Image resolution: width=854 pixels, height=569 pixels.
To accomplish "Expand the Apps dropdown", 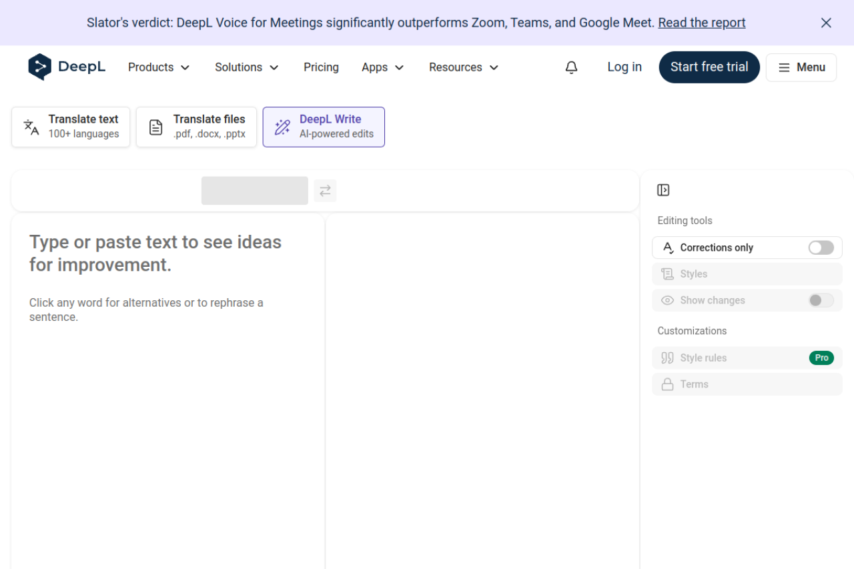I will [x=383, y=67].
